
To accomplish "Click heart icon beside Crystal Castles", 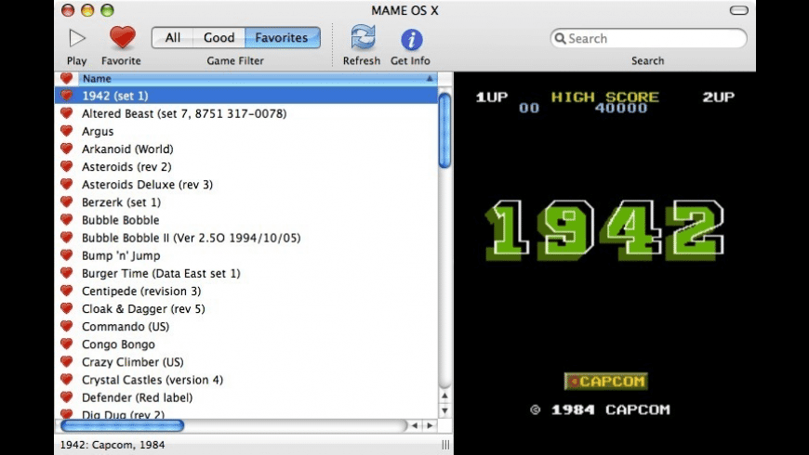I will click(66, 379).
